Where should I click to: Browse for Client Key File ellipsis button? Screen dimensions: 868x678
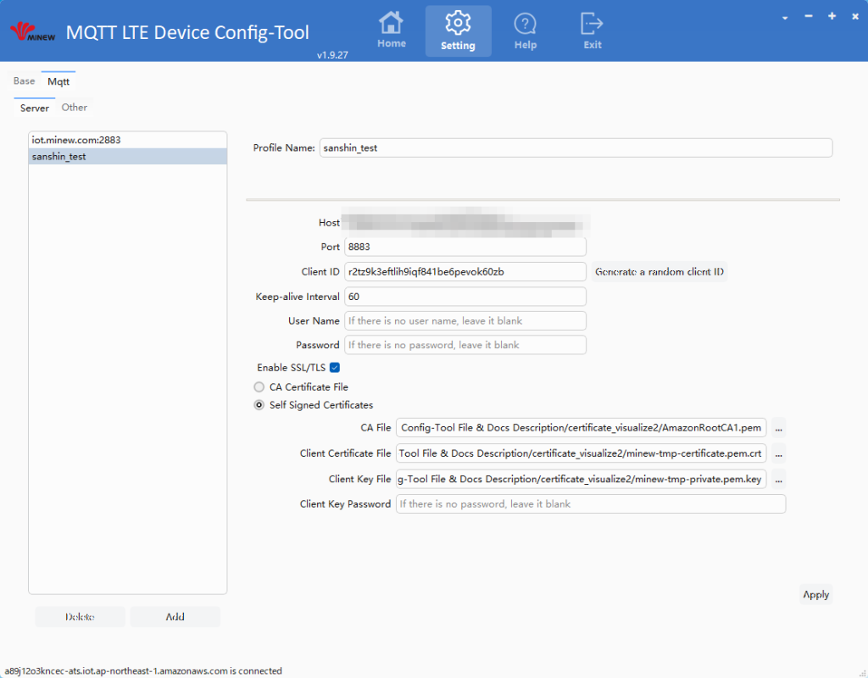(778, 479)
